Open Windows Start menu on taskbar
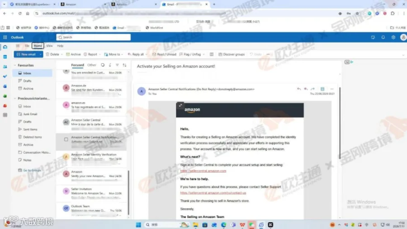This screenshot has width=407, height=229. [138, 225]
